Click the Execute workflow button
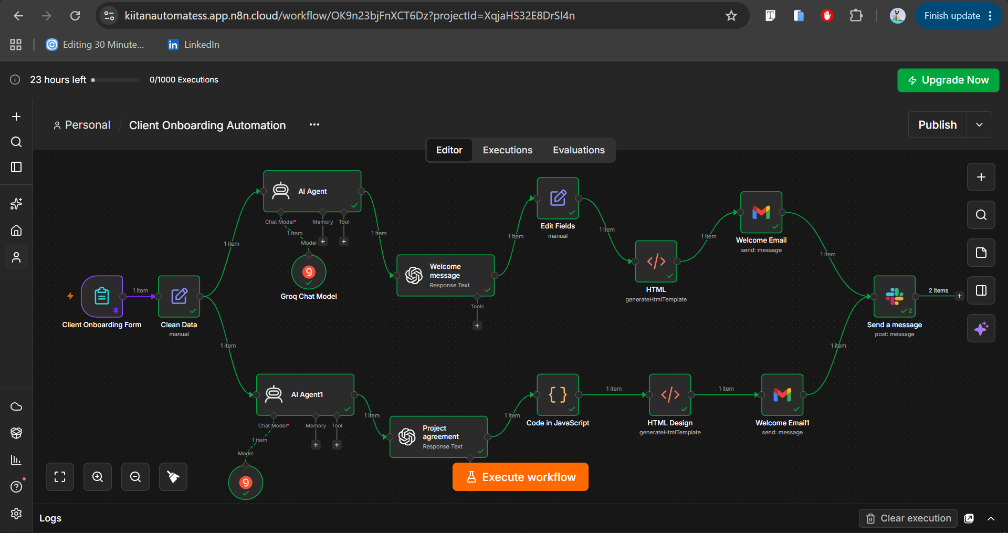Image resolution: width=1008 pixels, height=533 pixels. click(520, 477)
